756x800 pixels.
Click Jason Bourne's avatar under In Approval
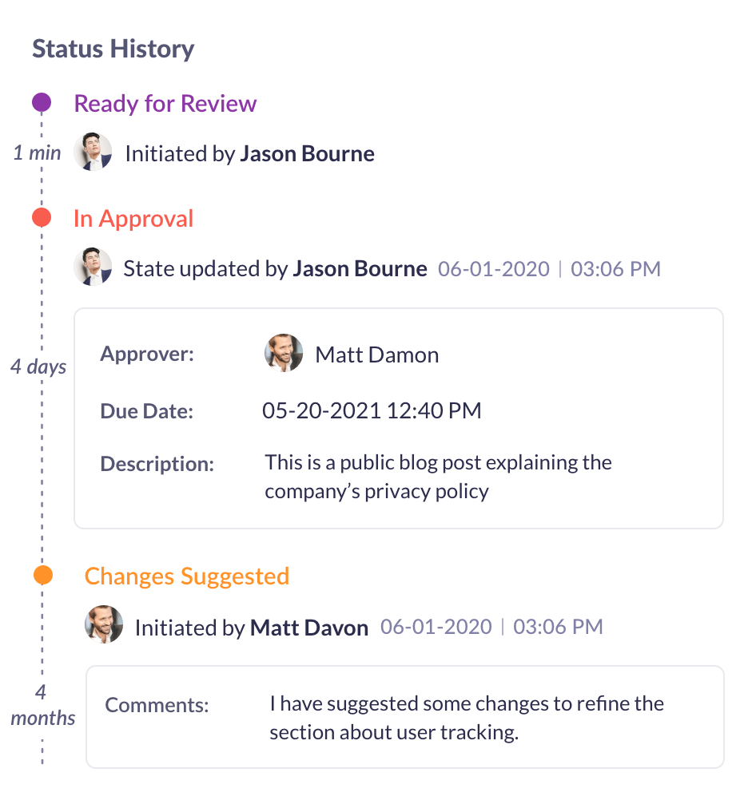93,267
